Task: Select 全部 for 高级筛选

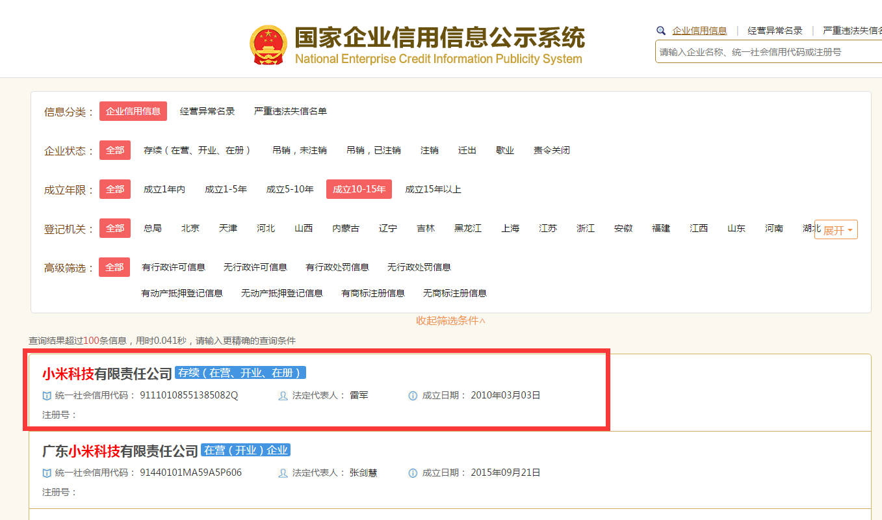Action: pyautogui.click(x=115, y=267)
